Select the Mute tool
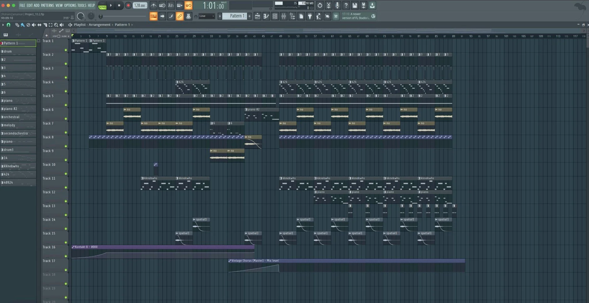Screen dimensions: 589x303 tap(34, 25)
